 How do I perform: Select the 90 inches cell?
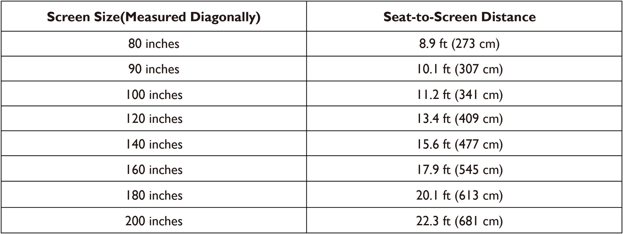coord(154,69)
